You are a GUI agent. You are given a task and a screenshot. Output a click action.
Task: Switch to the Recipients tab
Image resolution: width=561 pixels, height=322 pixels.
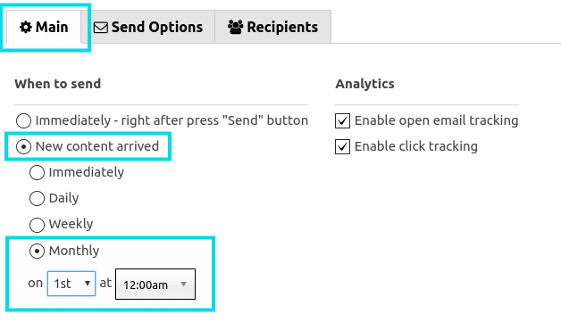273,27
